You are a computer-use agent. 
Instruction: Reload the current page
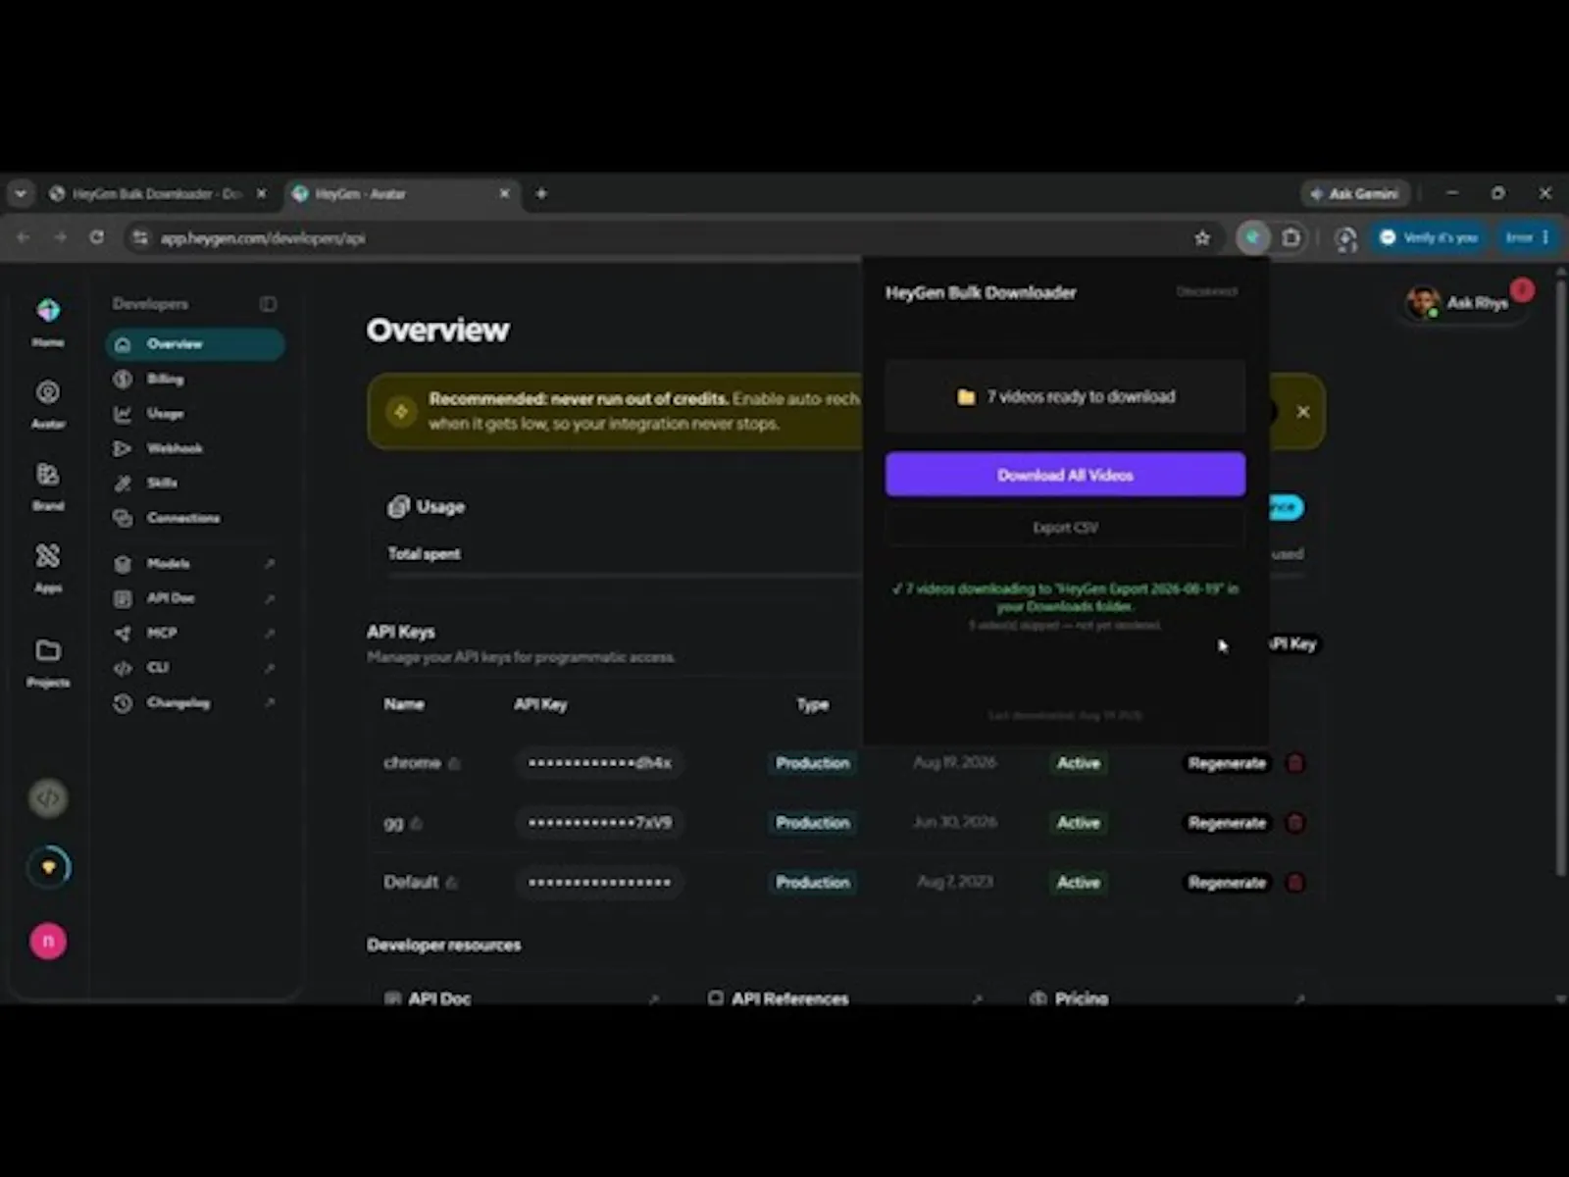96,237
